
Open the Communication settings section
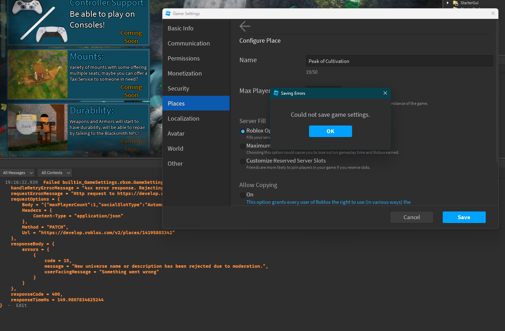click(x=189, y=43)
